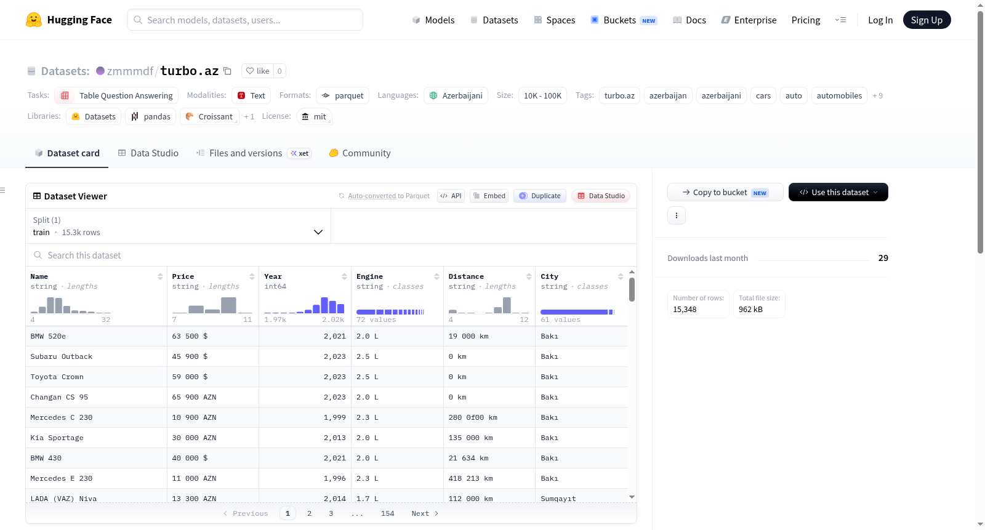Go to Next page of results
This screenshot has height=530, width=985.
[425, 513]
